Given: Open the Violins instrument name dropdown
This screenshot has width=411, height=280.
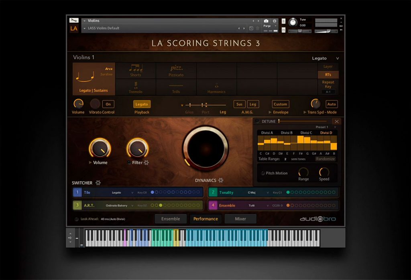Looking at the screenshot, I should coord(84,21).
